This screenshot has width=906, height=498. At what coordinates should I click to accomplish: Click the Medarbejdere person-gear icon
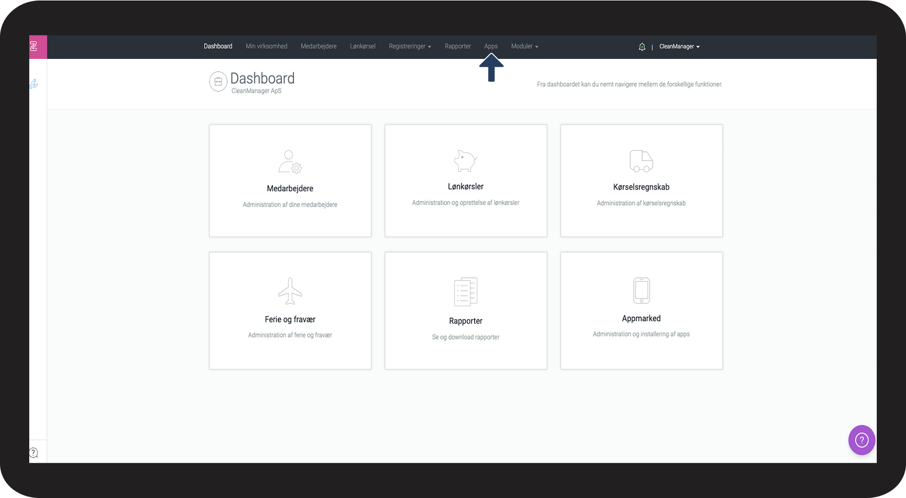pos(290,162)
